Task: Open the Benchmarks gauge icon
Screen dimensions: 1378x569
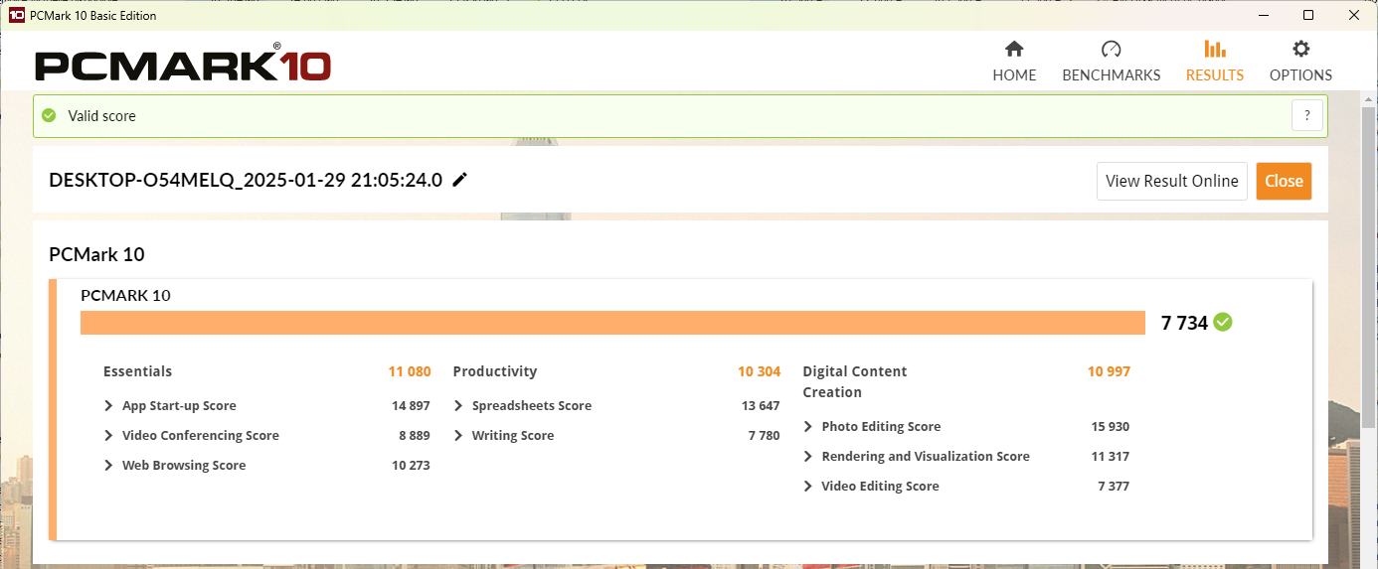Action: (x=1111, y=49)
